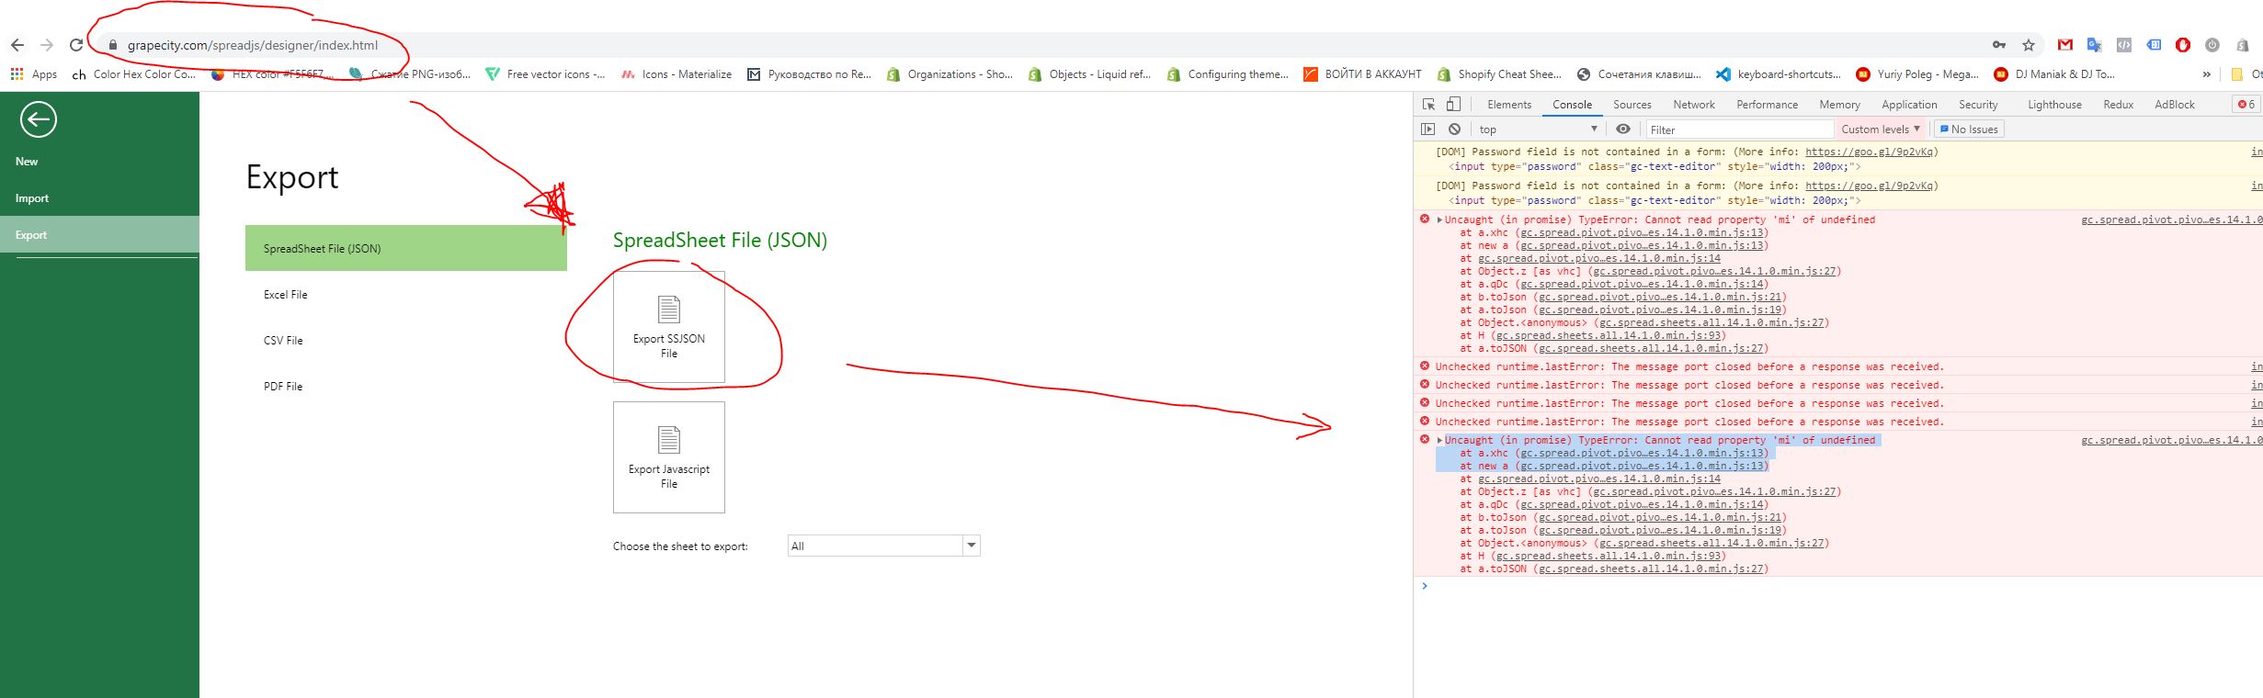Screen dimensions: 2263x698
Task: Click the clear console icon
Action: pyautogui.click(x=1454, y=129)
